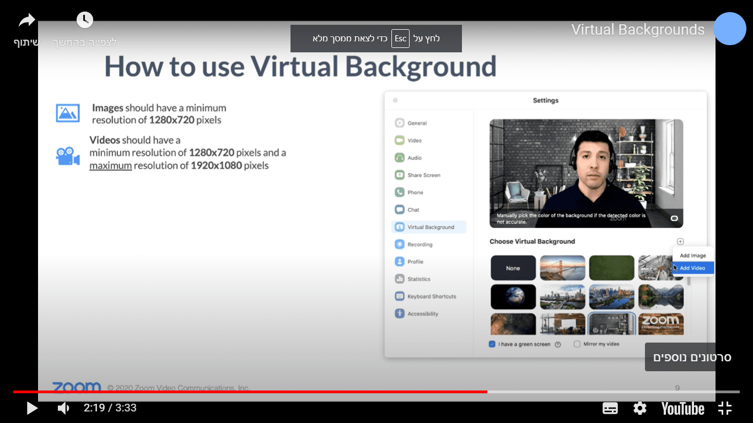Open YouTube player settings gear
The height and width of the screenshot is (423, 753).
[639, 408]
